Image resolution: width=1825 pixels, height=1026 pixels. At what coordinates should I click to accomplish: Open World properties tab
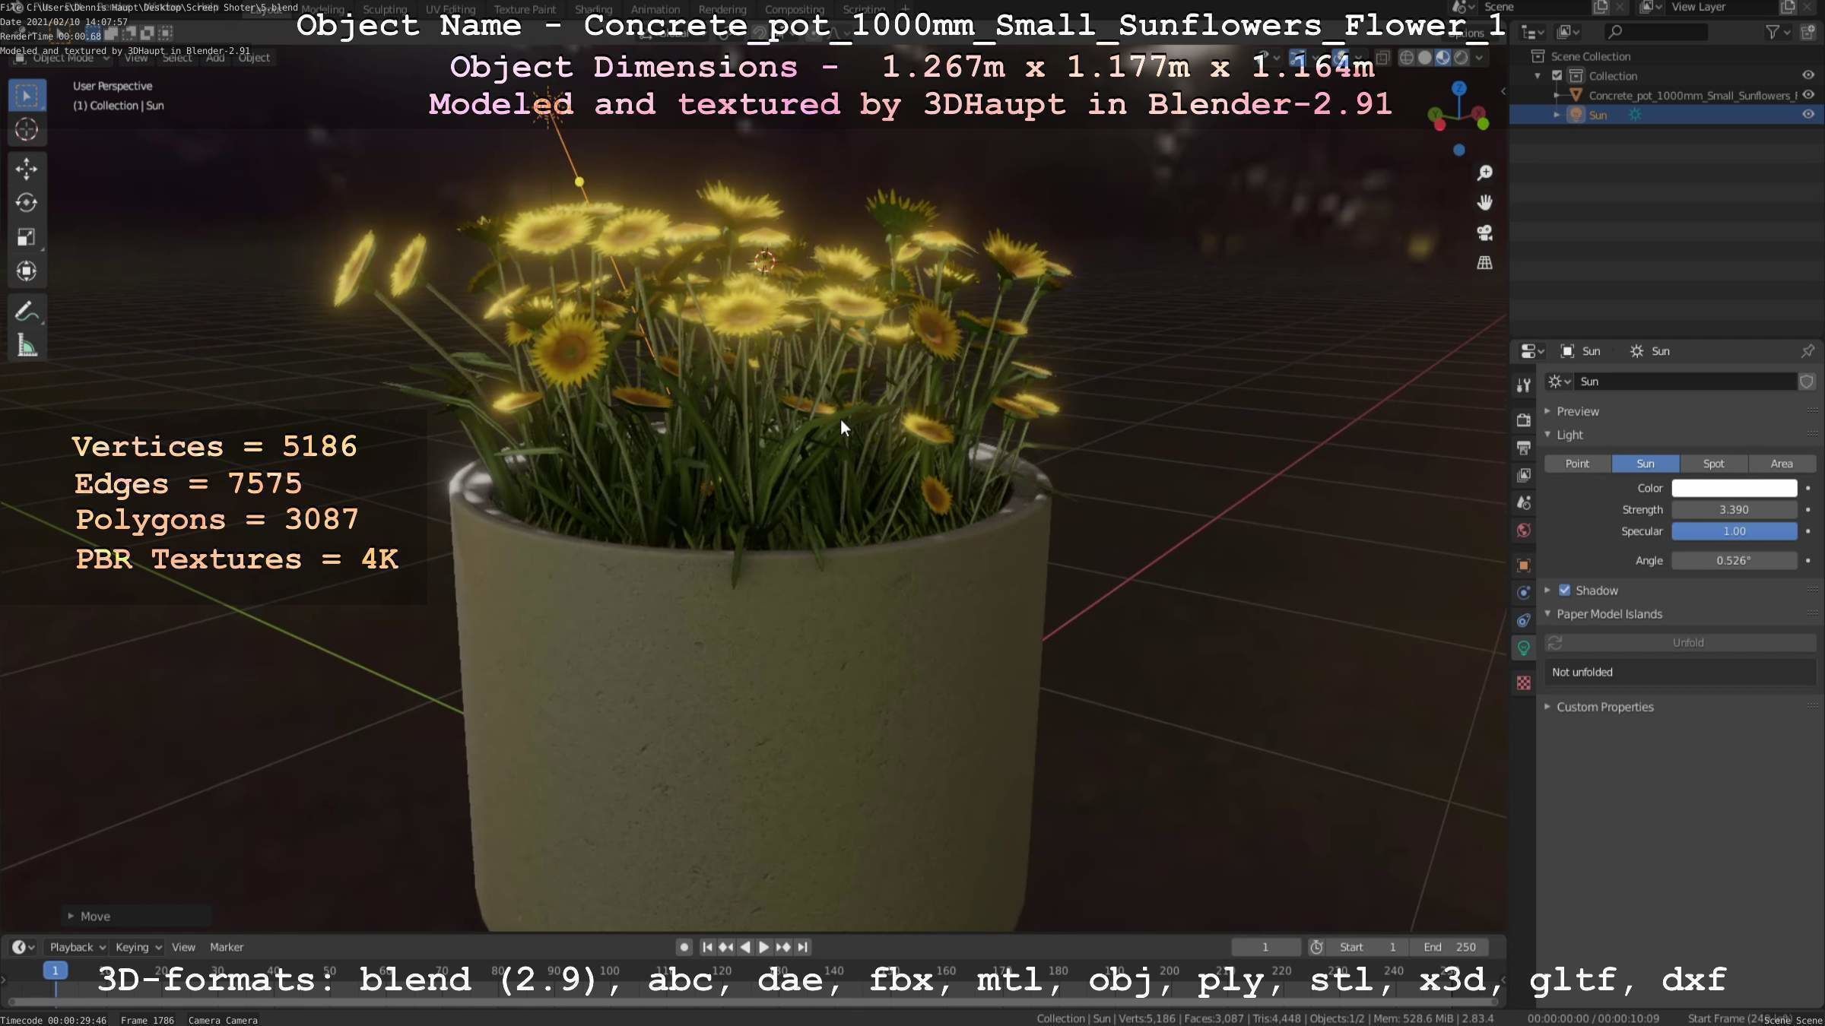click(1523, 530)
